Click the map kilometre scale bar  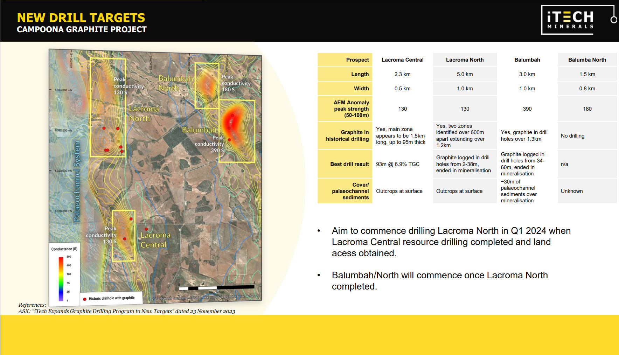coord(217,288)
